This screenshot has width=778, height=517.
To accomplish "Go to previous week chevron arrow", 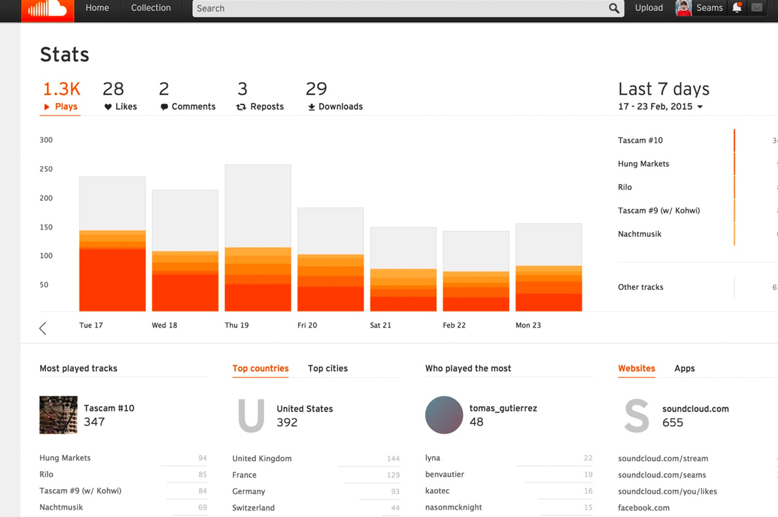I will point(43,328).
